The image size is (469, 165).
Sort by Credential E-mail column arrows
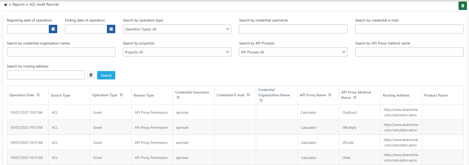(248, 95)
